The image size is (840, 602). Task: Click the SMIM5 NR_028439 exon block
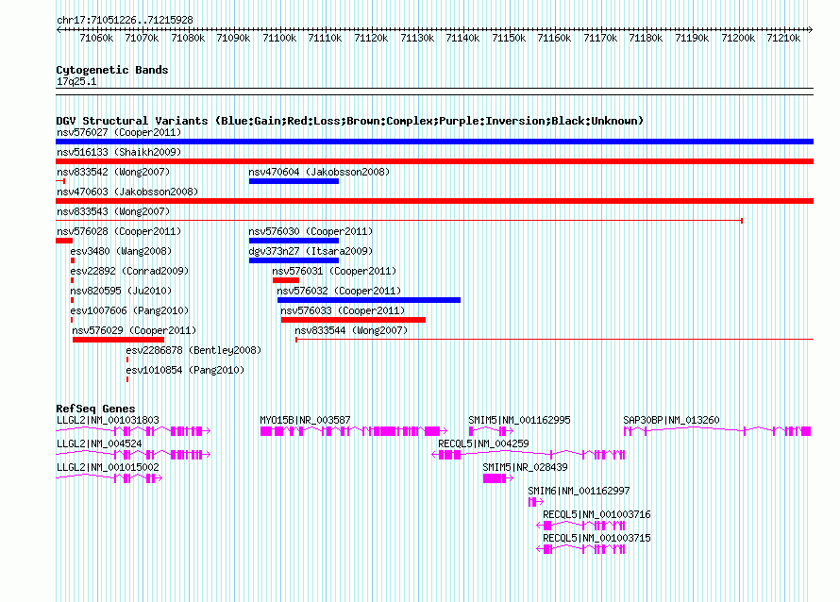[x=494, y=478]
